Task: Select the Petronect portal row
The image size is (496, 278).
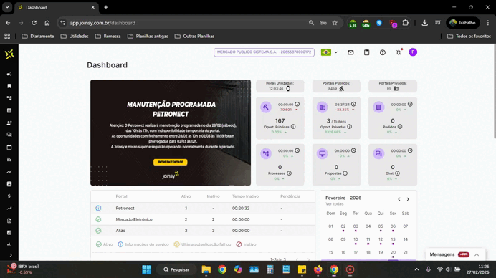Action: tap(203, 208)
